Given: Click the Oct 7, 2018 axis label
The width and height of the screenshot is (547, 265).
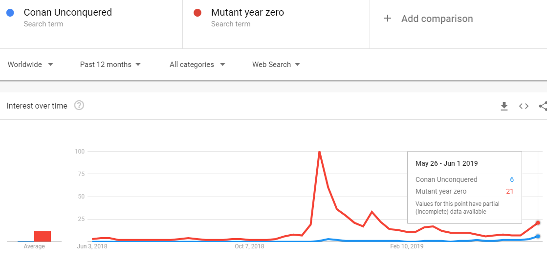Looking at the screenshot, I should coord(249,246).
